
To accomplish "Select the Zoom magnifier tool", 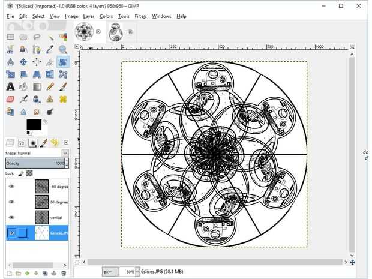I will 63,50.
